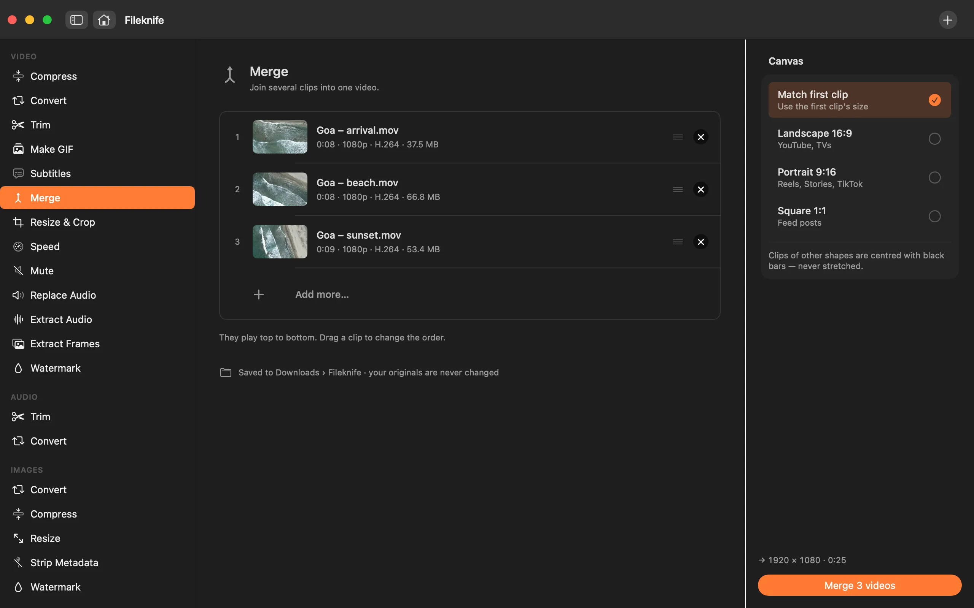Click the plus button in the title bar
Viewport: 974px width, 608px height.
947,20
